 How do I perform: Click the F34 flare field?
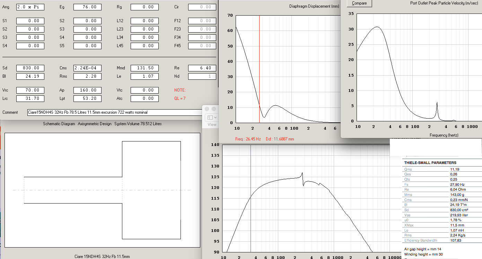coord(202,37)
